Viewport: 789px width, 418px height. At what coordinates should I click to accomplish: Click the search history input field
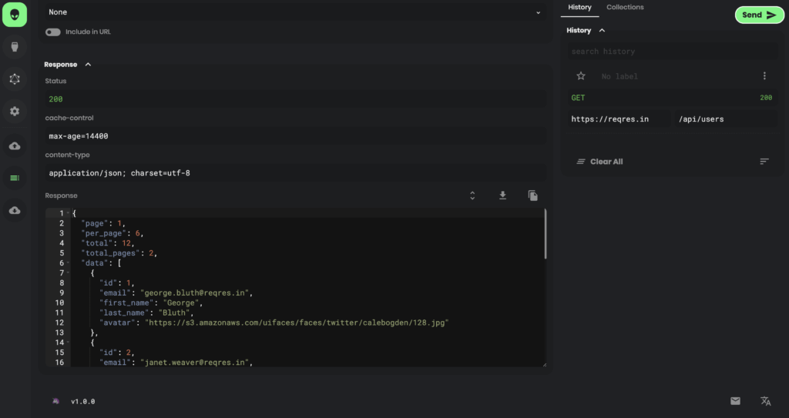[x=673, y=52]
